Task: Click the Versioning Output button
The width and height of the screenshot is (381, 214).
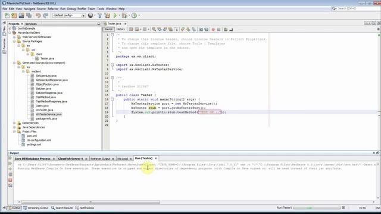Action: [36, 208]
